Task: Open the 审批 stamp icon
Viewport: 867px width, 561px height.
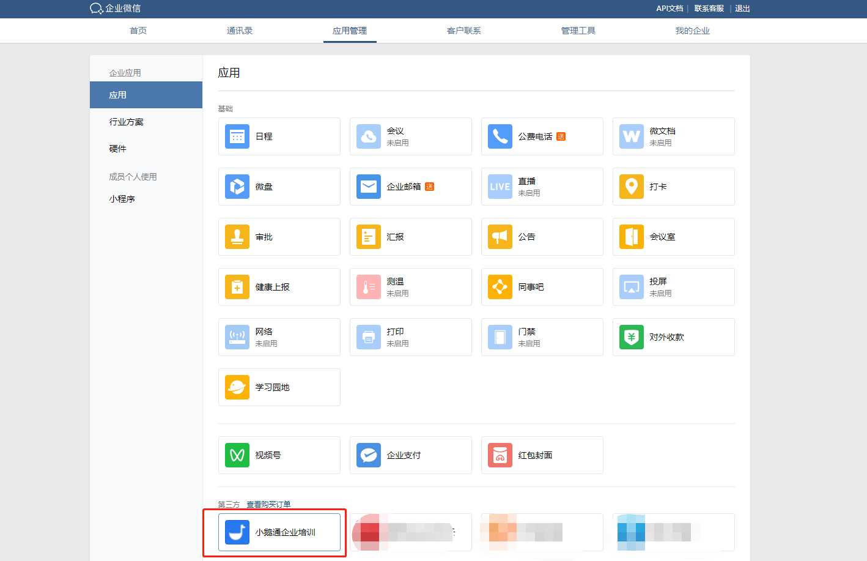Action: pos(237,237)
